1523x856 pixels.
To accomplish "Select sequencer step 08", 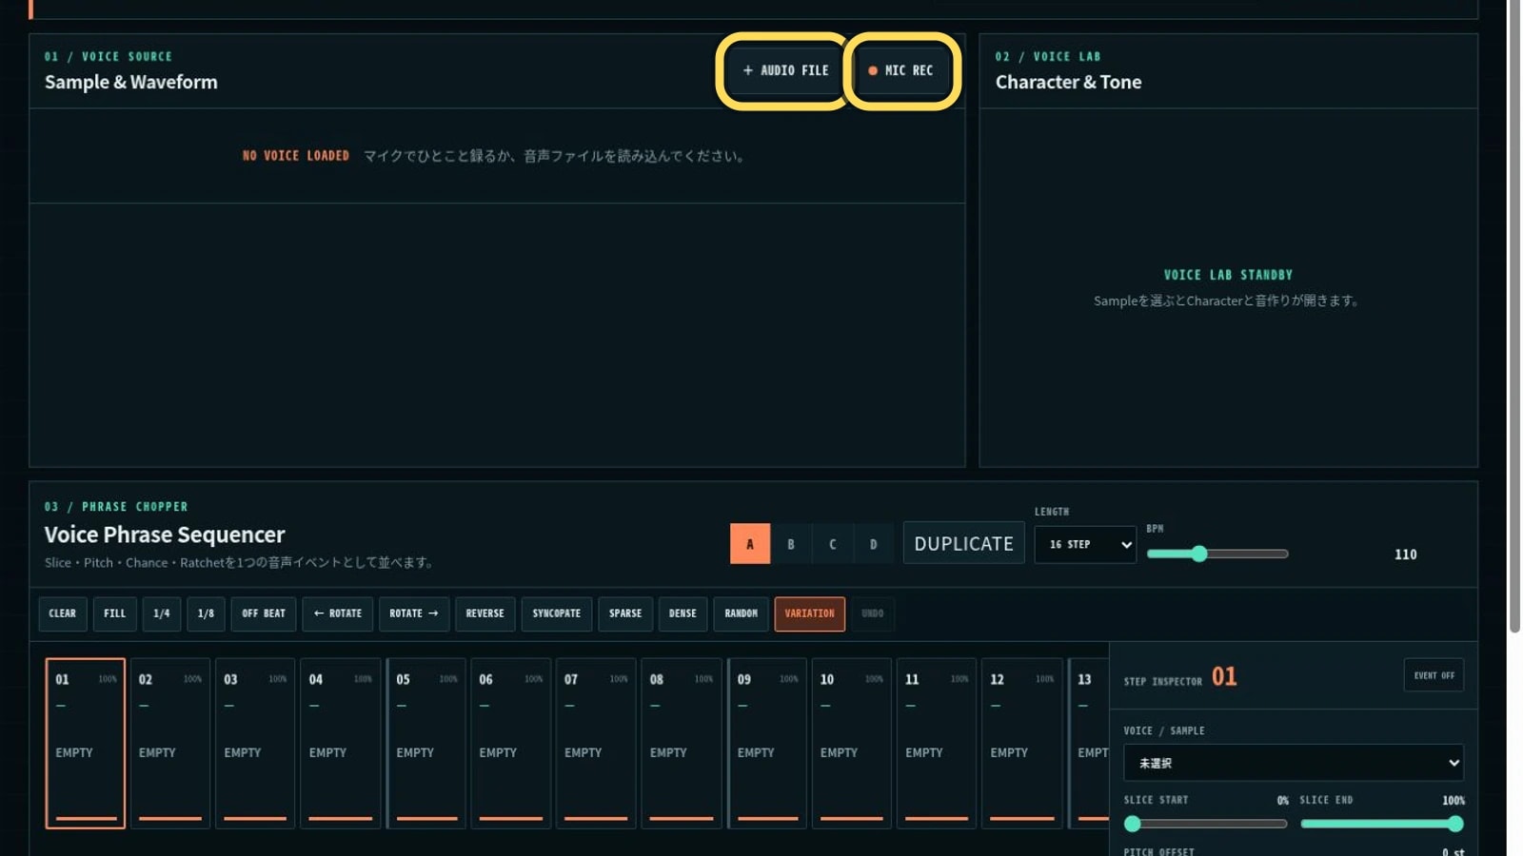I will pos(682,743).
